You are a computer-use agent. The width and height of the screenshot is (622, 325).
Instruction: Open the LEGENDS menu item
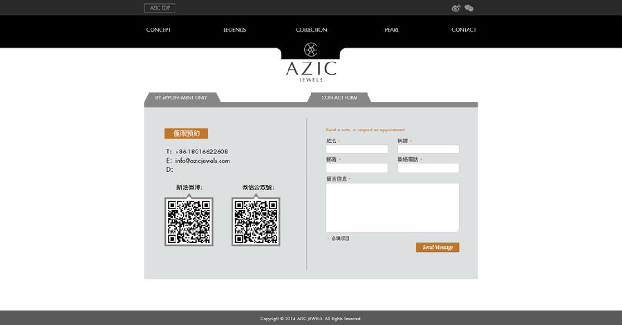pyautogui.click(x=234, y=30)
